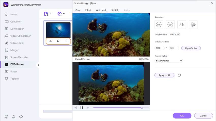Click the upper crop preview video area
Viewport: 216px width, 121px height.
[111, 35]
